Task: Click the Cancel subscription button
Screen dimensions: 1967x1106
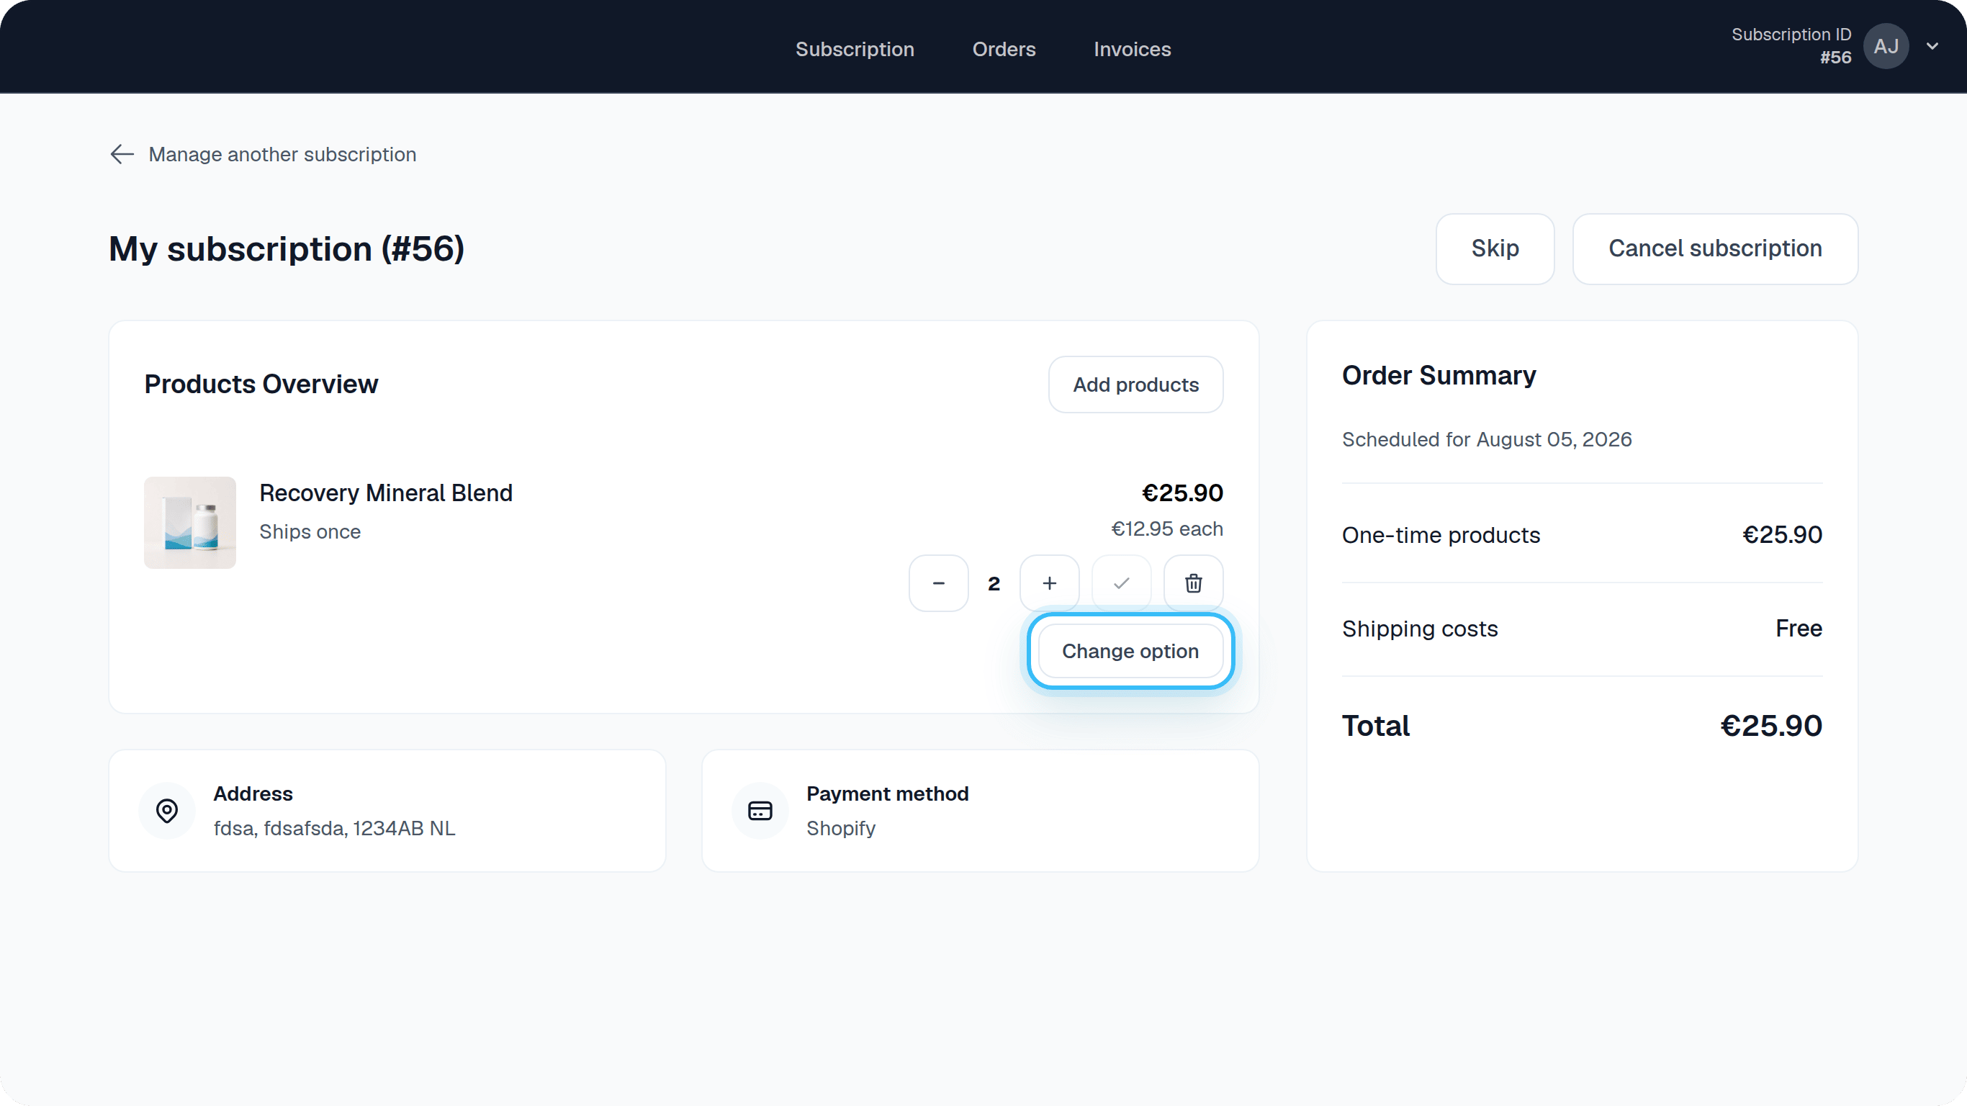Action: [x=1714, y=248]
